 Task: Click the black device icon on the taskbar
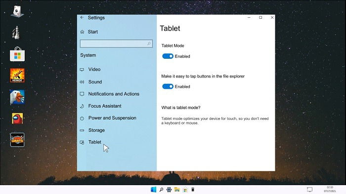click(x=193, y=190)
